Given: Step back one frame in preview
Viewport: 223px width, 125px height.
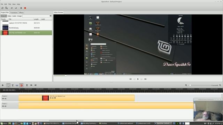Looking at the screenshot, I should (x=134, y=79).
